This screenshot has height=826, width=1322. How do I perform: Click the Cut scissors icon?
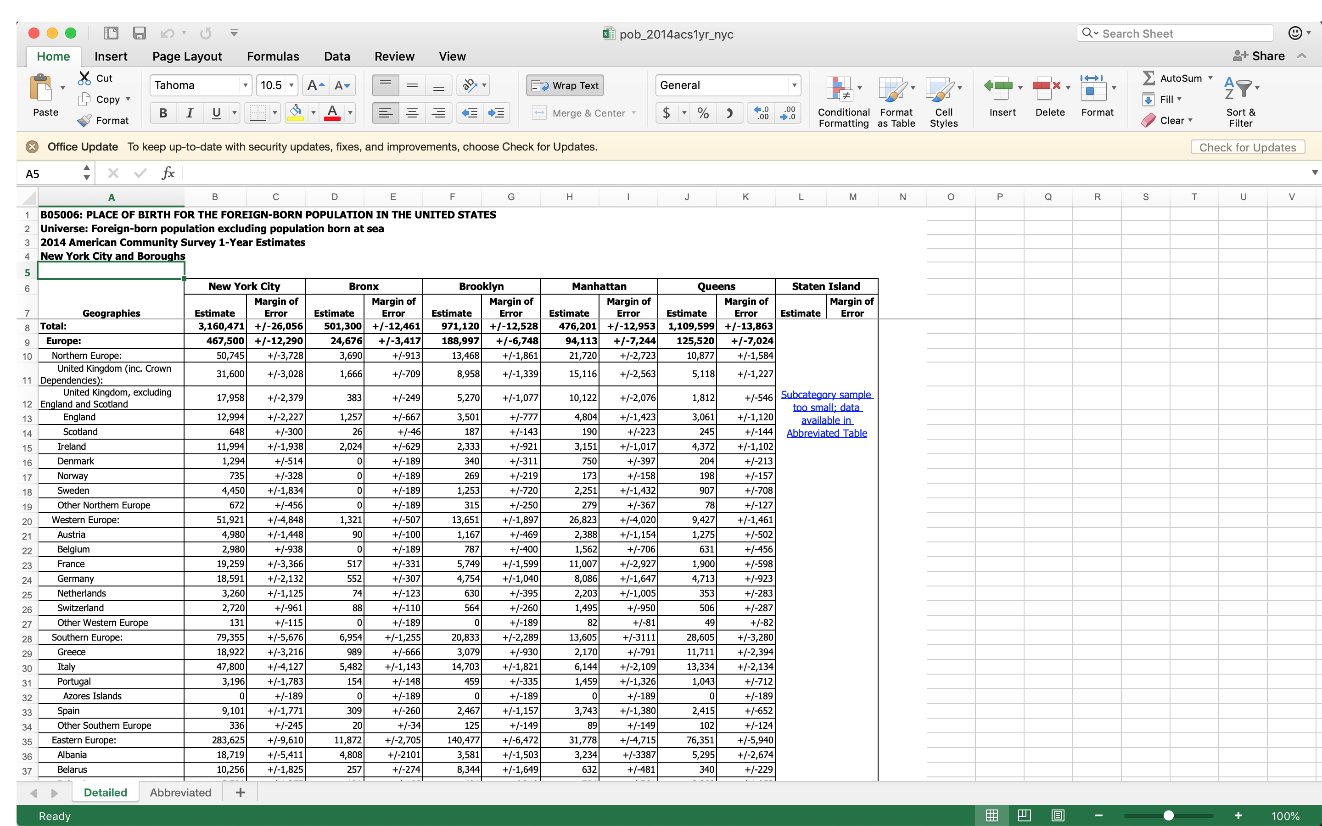[x=84, y=78]
